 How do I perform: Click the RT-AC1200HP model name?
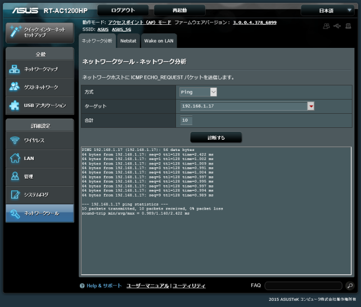[x=65, y=11]
